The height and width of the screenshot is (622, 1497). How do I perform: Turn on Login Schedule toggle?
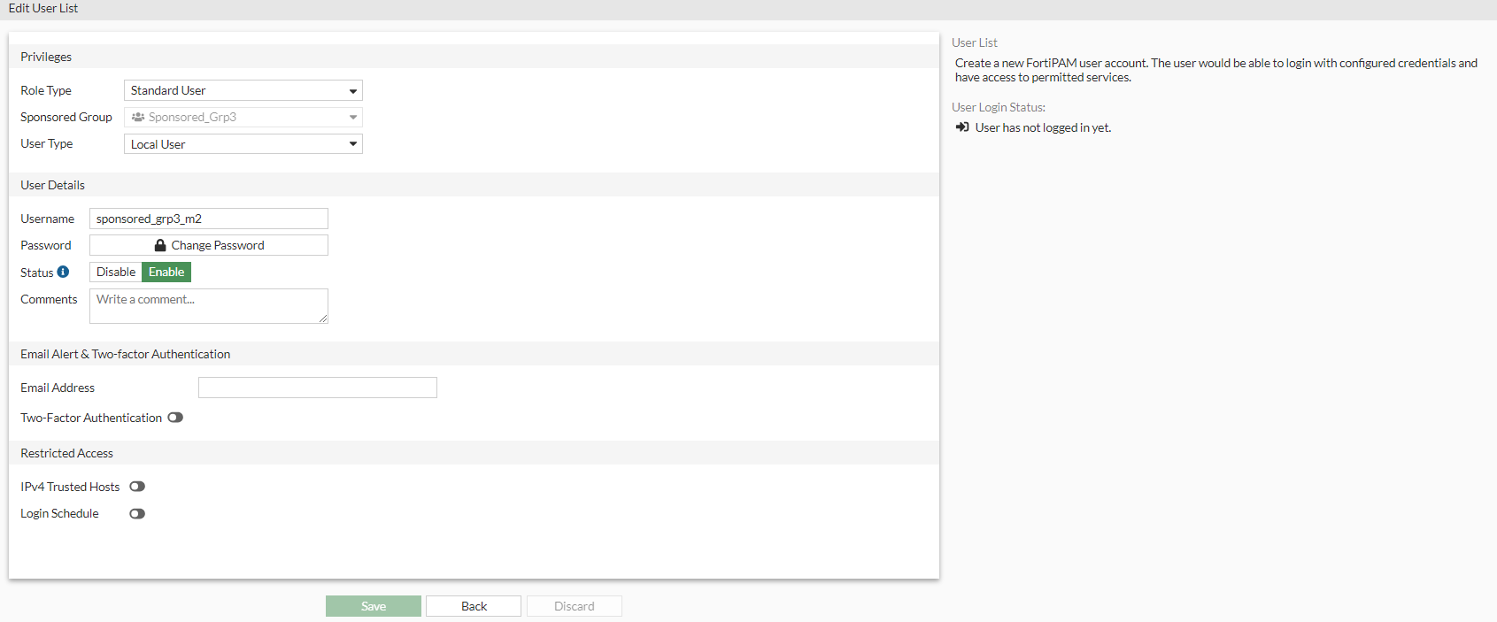coord(137,514)
